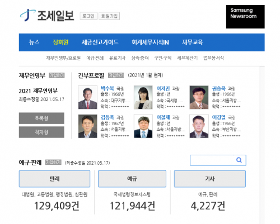
Task: Click the 이지민 profile name link
Action: point(163,88)
